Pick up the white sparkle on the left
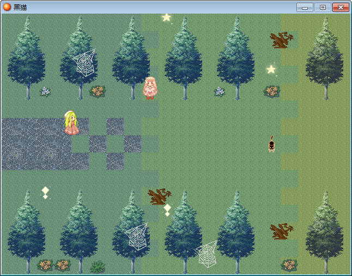This screenshot has height=276, width=352. pyautogui.click(x=45, y=192)
